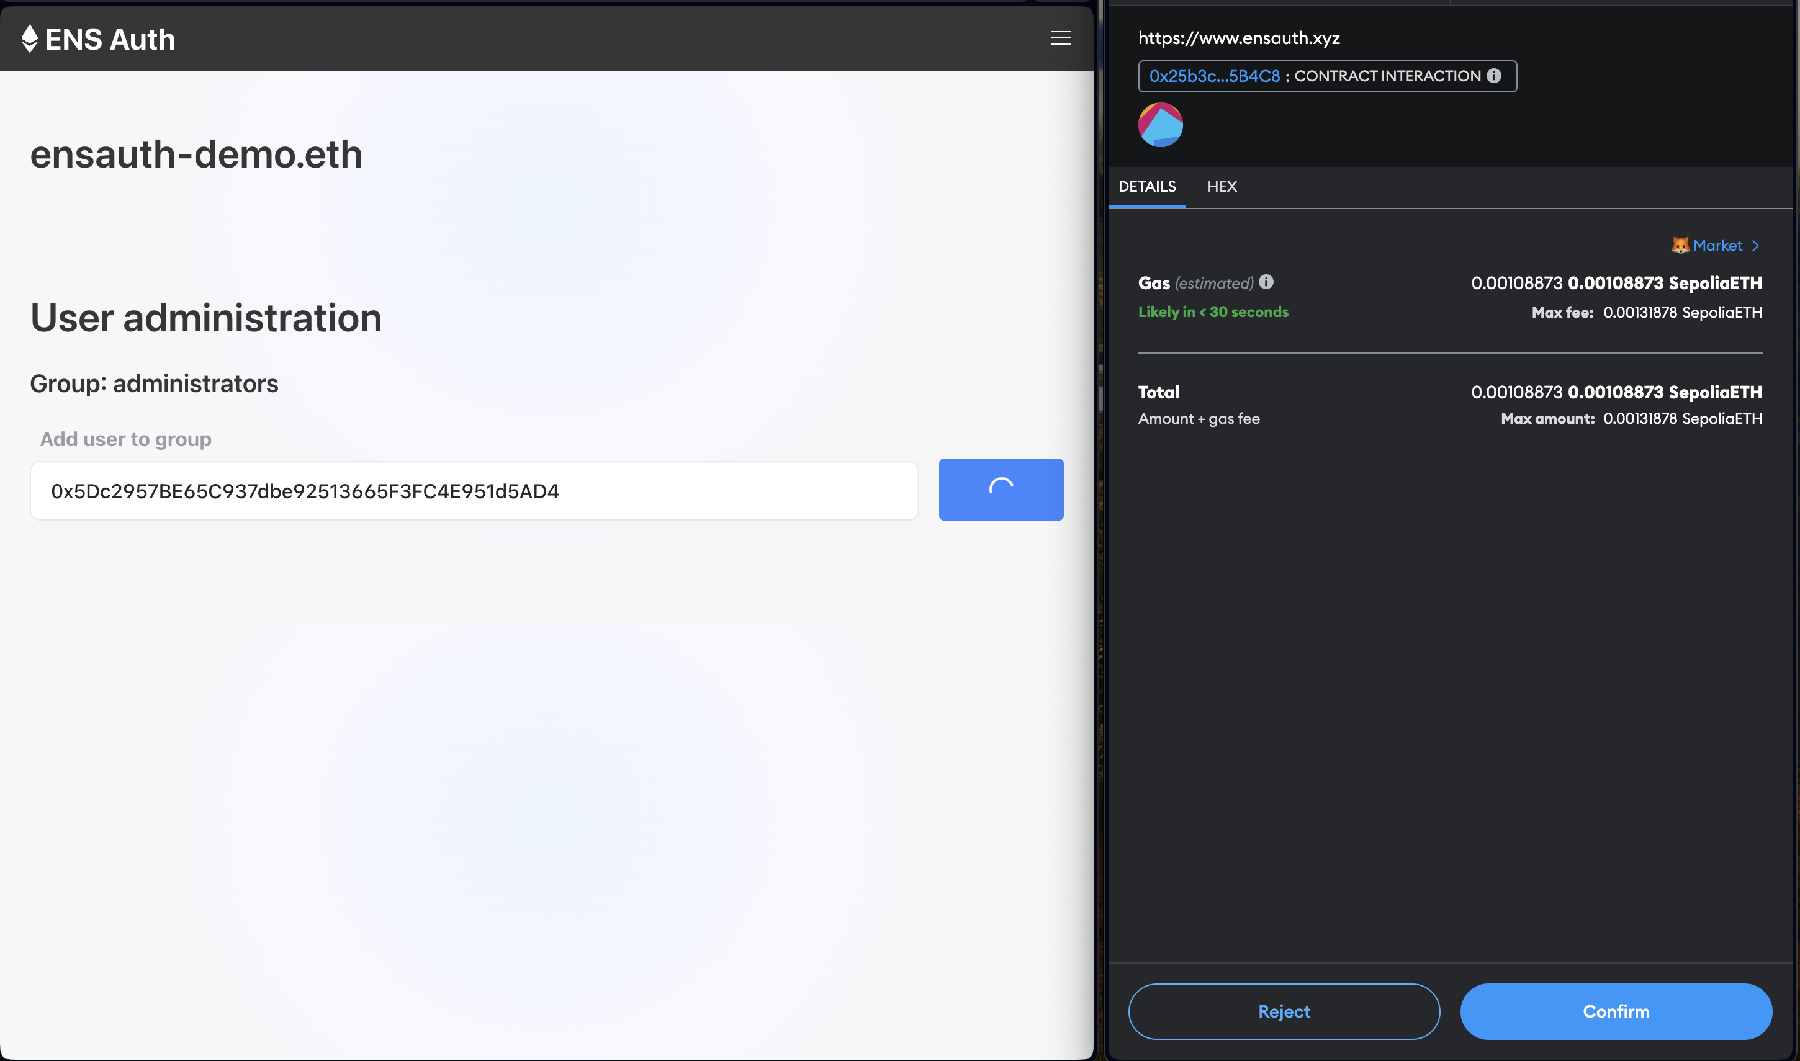Click the Gas 0.00108873 SepoliaETH value

[x=1664, y=282]
